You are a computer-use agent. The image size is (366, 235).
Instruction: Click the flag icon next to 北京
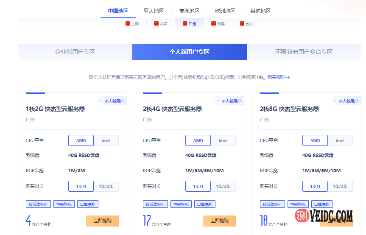[156, 24]
